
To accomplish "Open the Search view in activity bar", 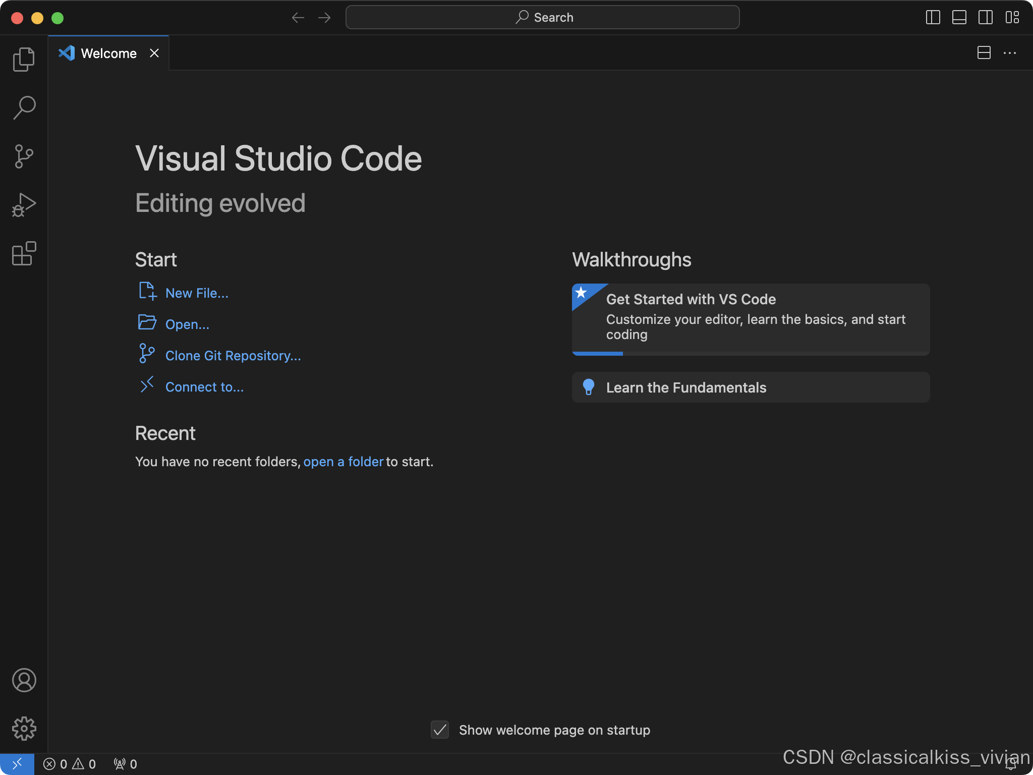I will pyautogui.click(x=24, y=107).
